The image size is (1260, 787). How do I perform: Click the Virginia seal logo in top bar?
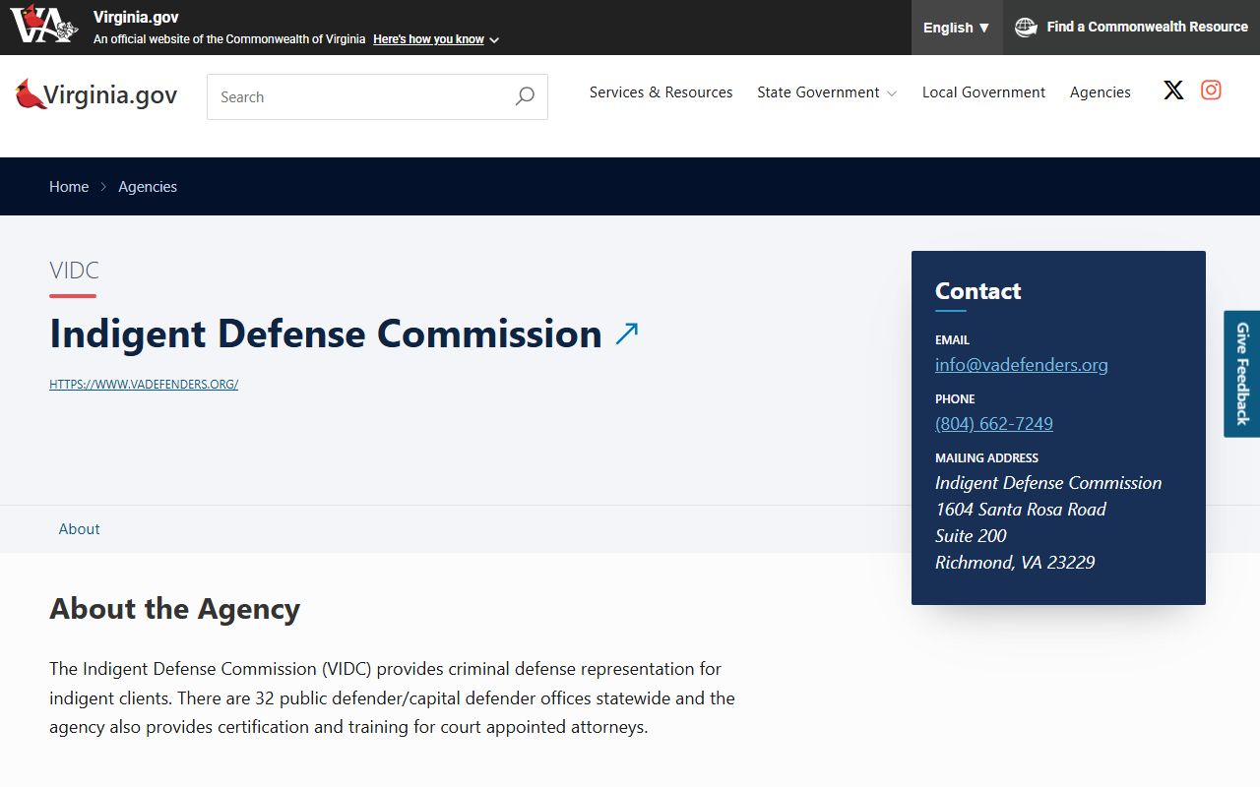pos(44,25)
